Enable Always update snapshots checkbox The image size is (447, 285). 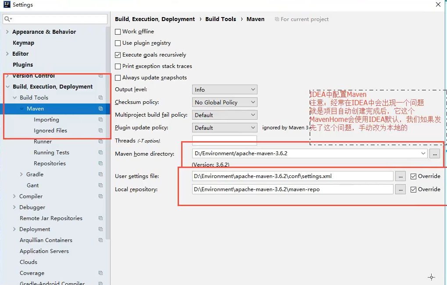118,78
